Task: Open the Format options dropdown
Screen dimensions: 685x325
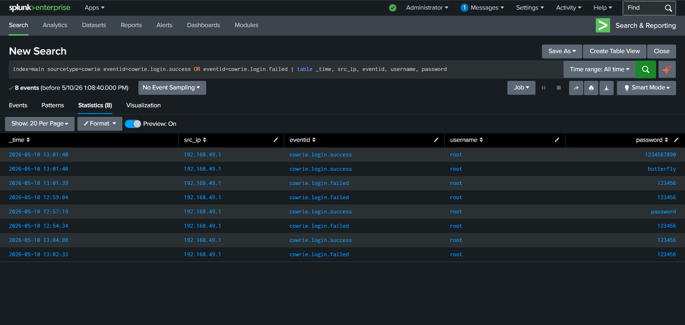Action: pyautogui.click(x=100, y=124)
